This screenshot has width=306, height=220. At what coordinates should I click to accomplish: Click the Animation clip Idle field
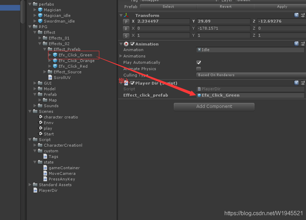[x=250, y=50]
